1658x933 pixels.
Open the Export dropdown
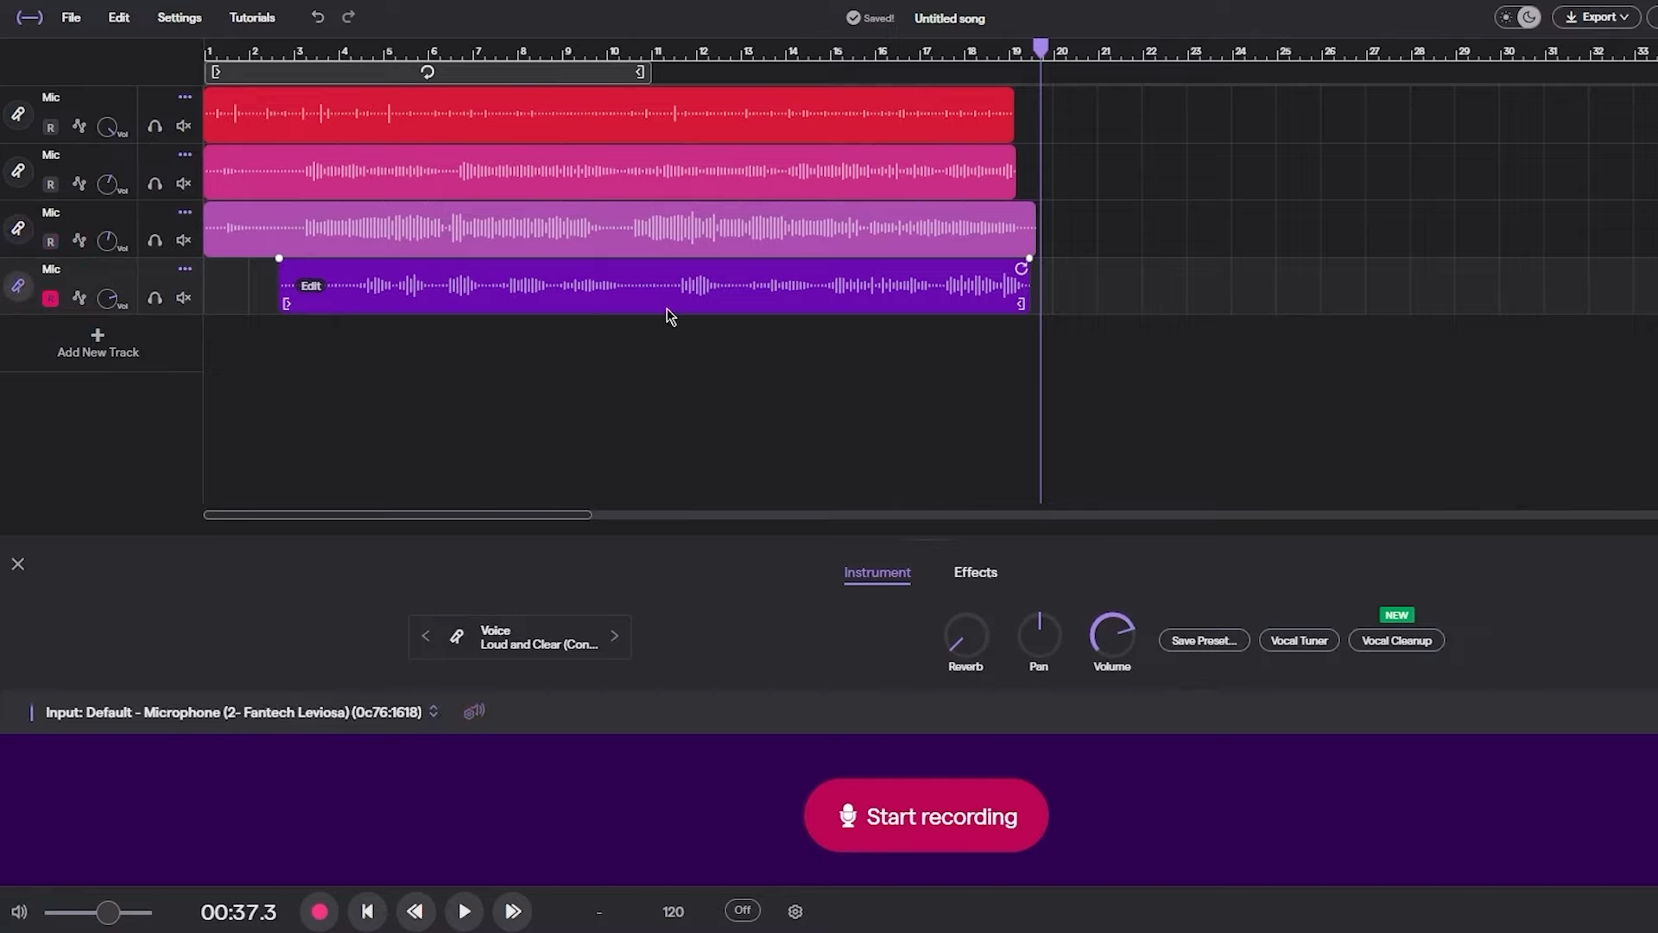pyautogui.click(x=1596, y=17)
